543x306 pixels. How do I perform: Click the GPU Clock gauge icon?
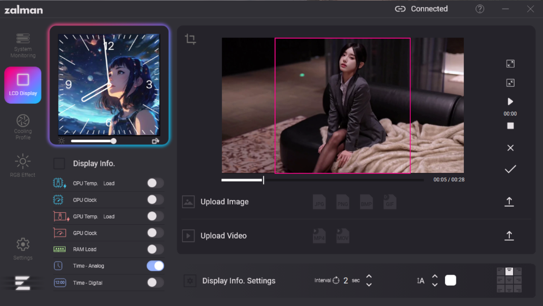59,233
